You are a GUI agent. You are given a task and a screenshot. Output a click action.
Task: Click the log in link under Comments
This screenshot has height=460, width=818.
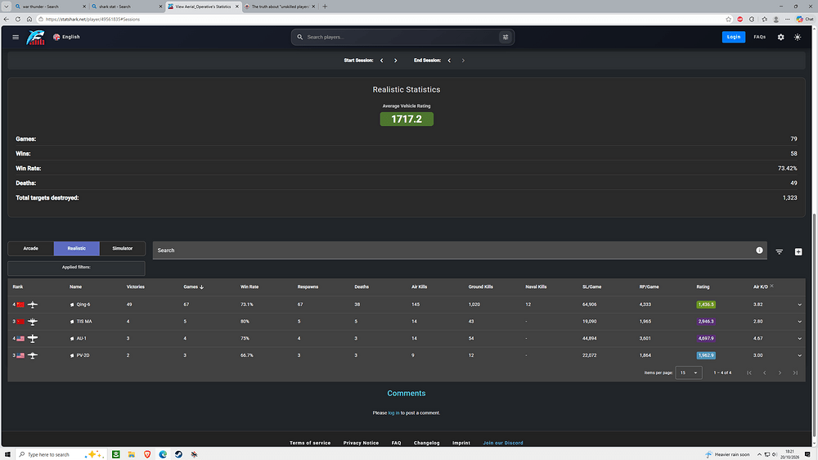393,413
